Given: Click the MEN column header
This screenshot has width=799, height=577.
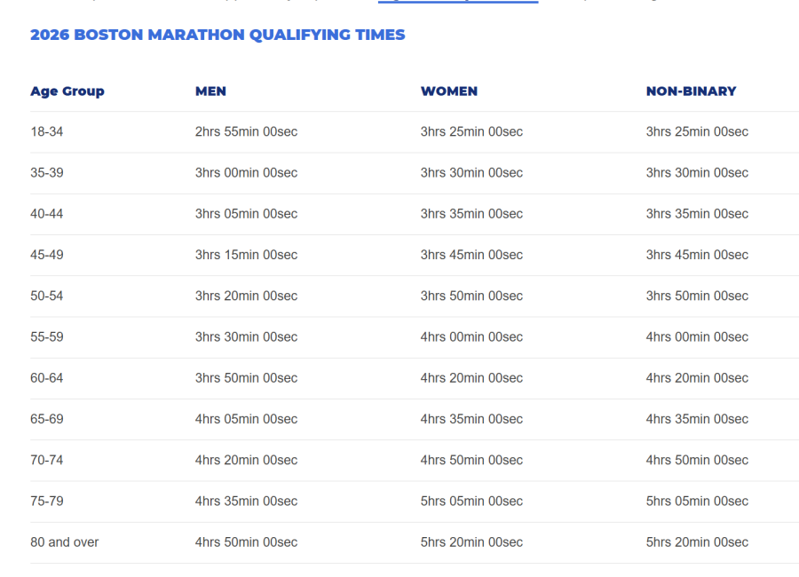Looking at the screenshot, I should point(210,91).
